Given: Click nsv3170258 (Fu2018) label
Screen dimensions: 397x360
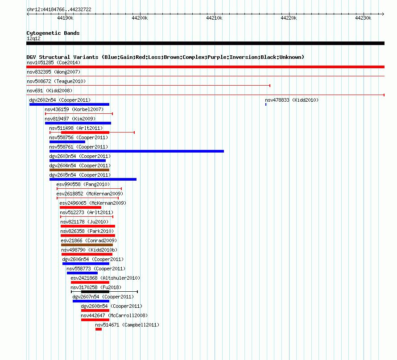Looking at the screenshot, I should [96, 287].
